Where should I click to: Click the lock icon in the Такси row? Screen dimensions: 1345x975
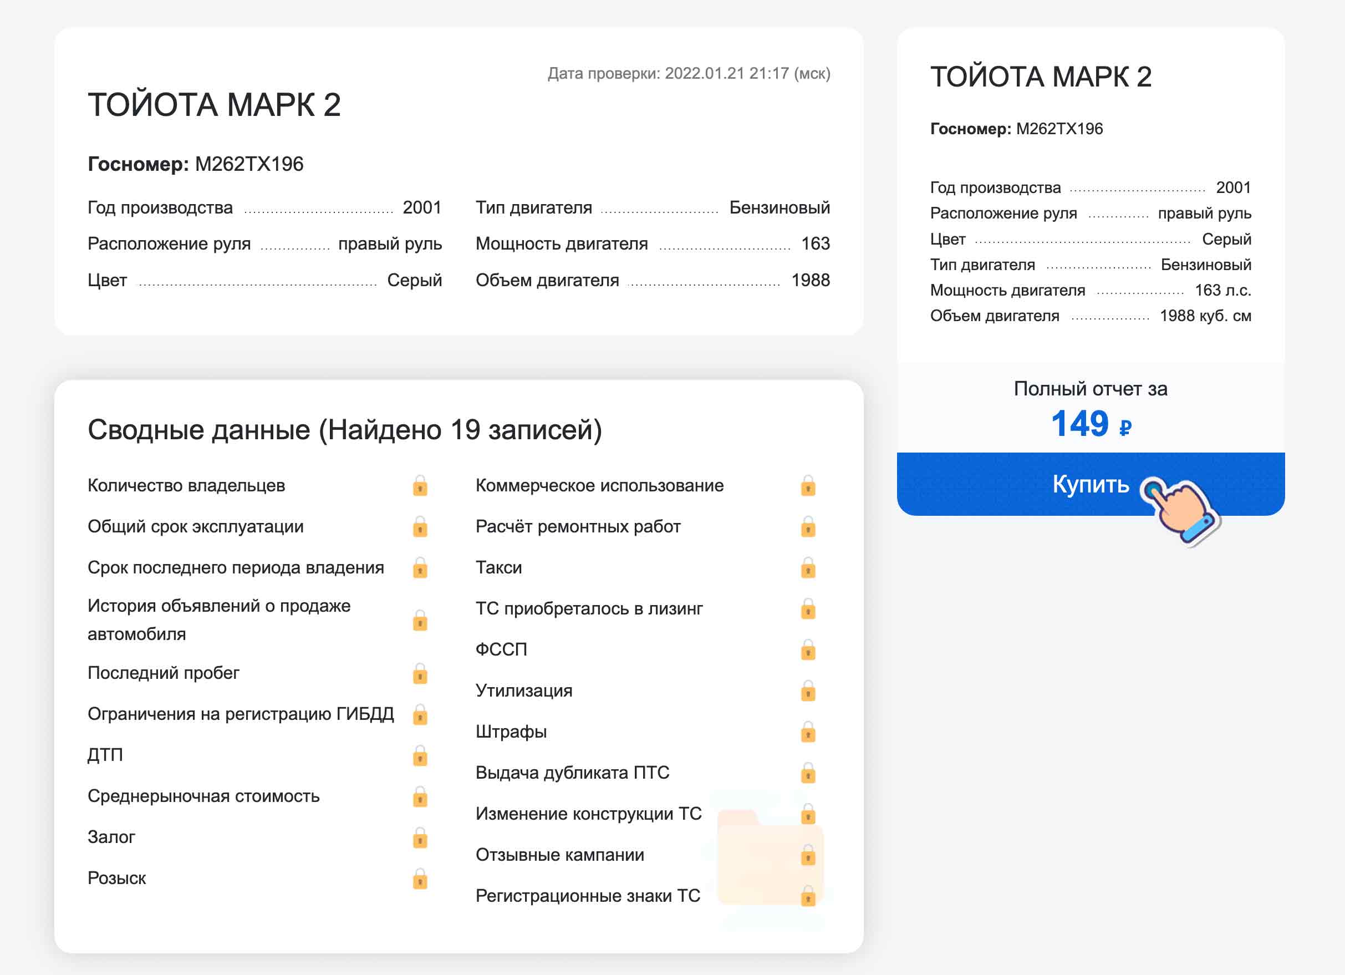(x=808, y=567)
